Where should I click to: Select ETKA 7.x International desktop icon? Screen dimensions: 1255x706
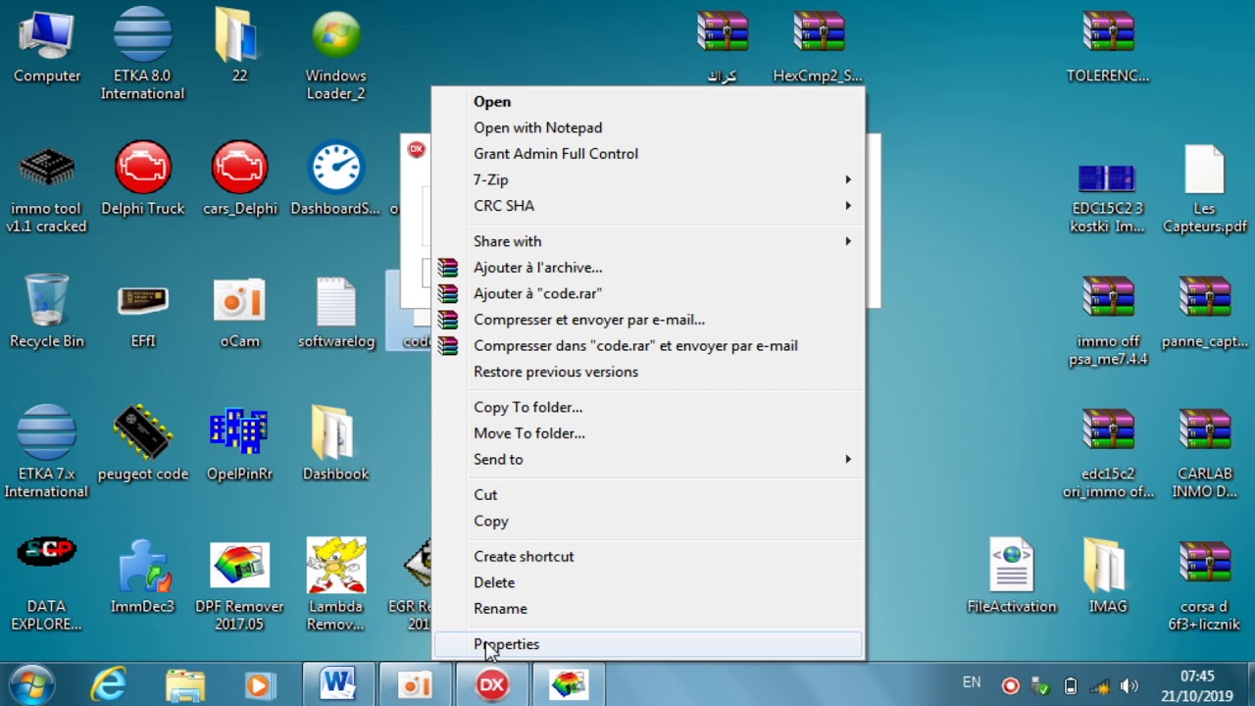click(x=46, y=451)
